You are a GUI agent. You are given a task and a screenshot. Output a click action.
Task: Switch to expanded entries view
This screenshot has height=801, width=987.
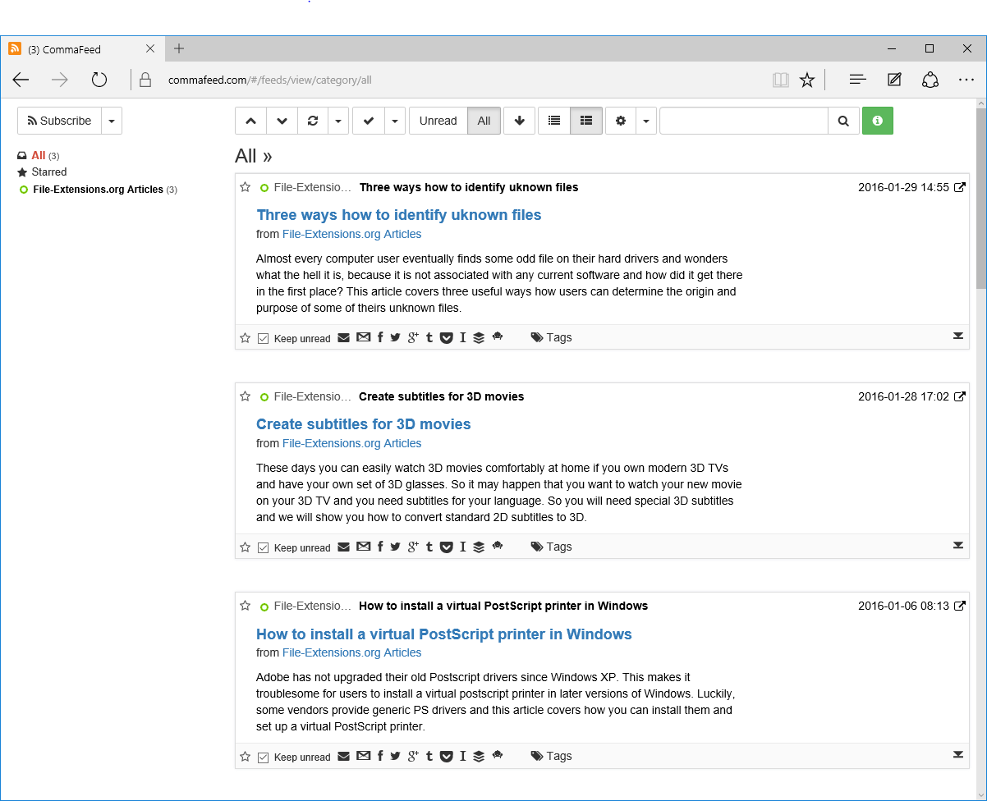coord(586,121)
